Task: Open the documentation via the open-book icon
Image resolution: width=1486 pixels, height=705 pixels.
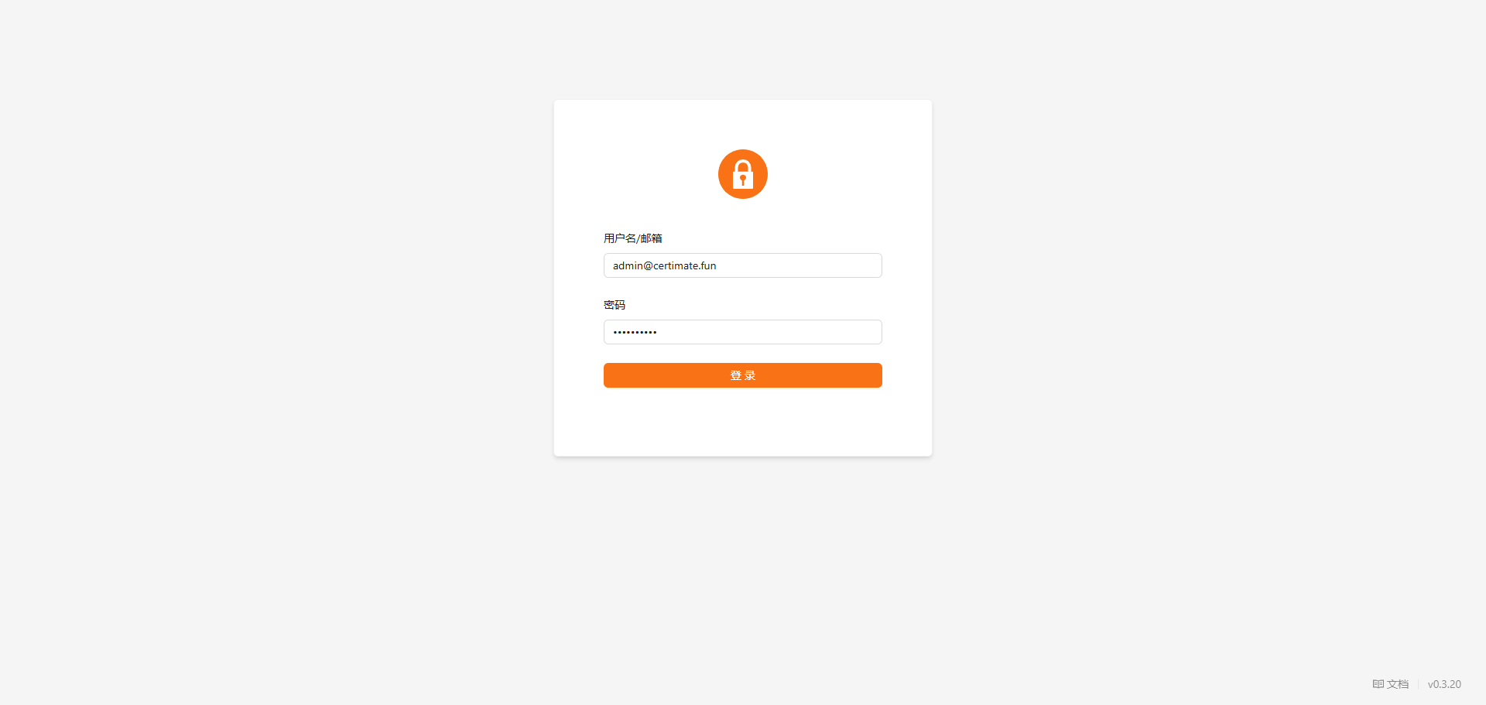Action: (1378, 684)
